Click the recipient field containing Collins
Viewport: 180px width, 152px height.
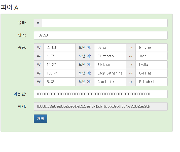coord(152,73)
